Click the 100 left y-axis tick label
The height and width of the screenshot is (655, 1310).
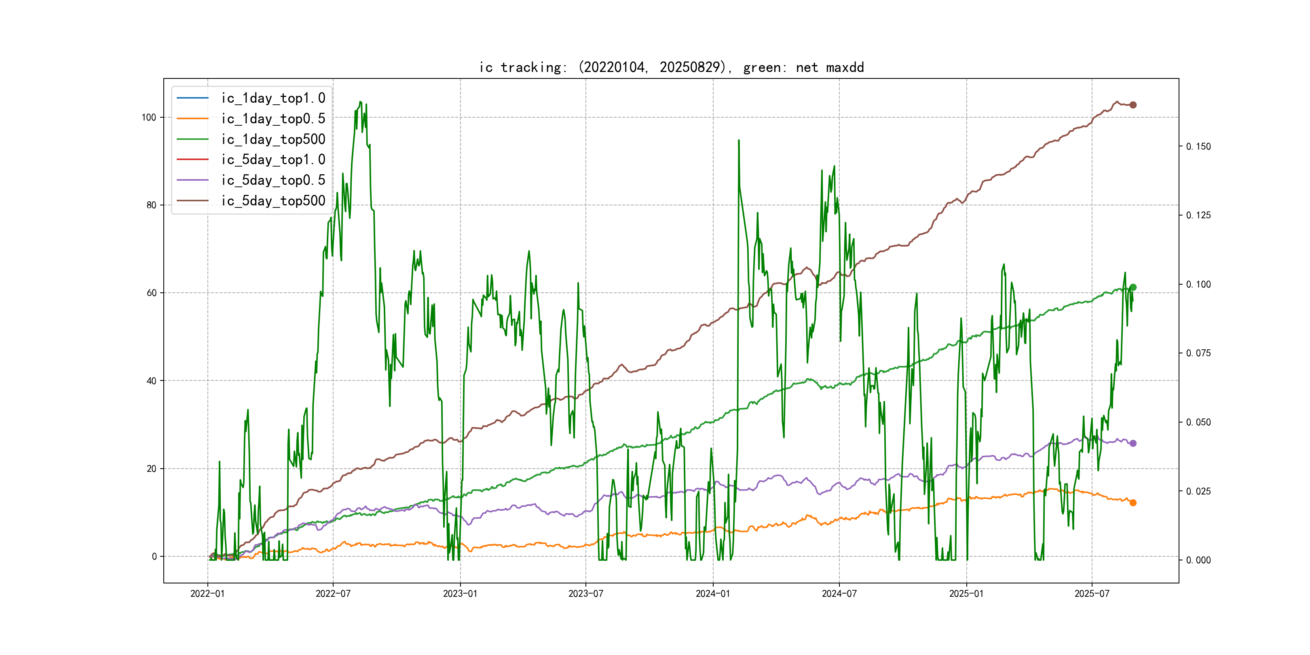(148, 118)
